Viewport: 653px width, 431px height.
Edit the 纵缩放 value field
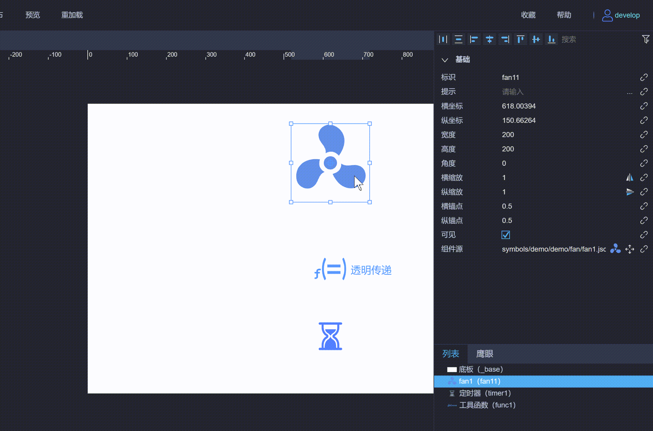(562, 192)
